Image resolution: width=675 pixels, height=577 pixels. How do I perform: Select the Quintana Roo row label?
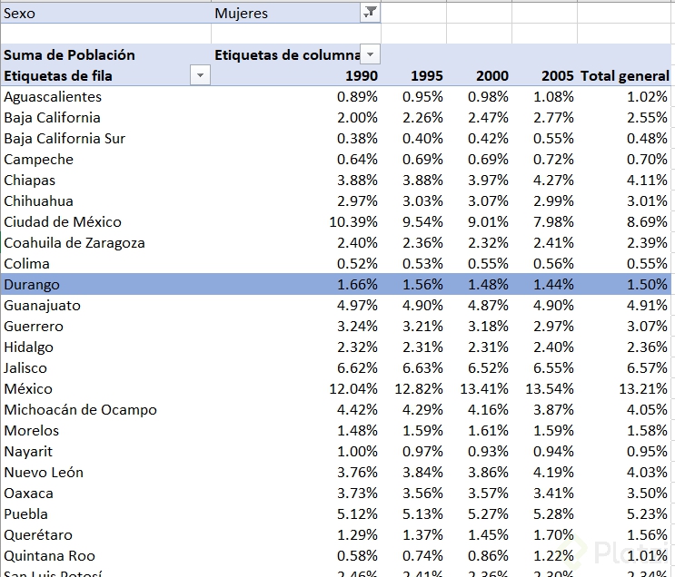(49, 556)
